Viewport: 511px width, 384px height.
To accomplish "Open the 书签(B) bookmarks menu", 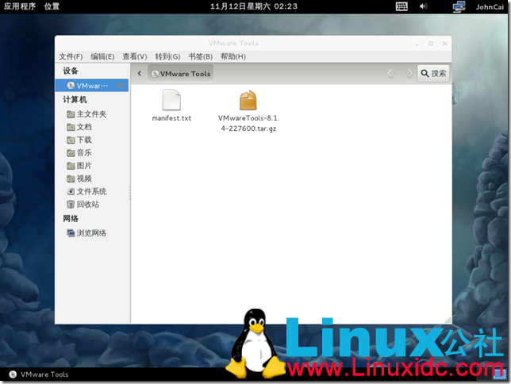I will 199,56.
